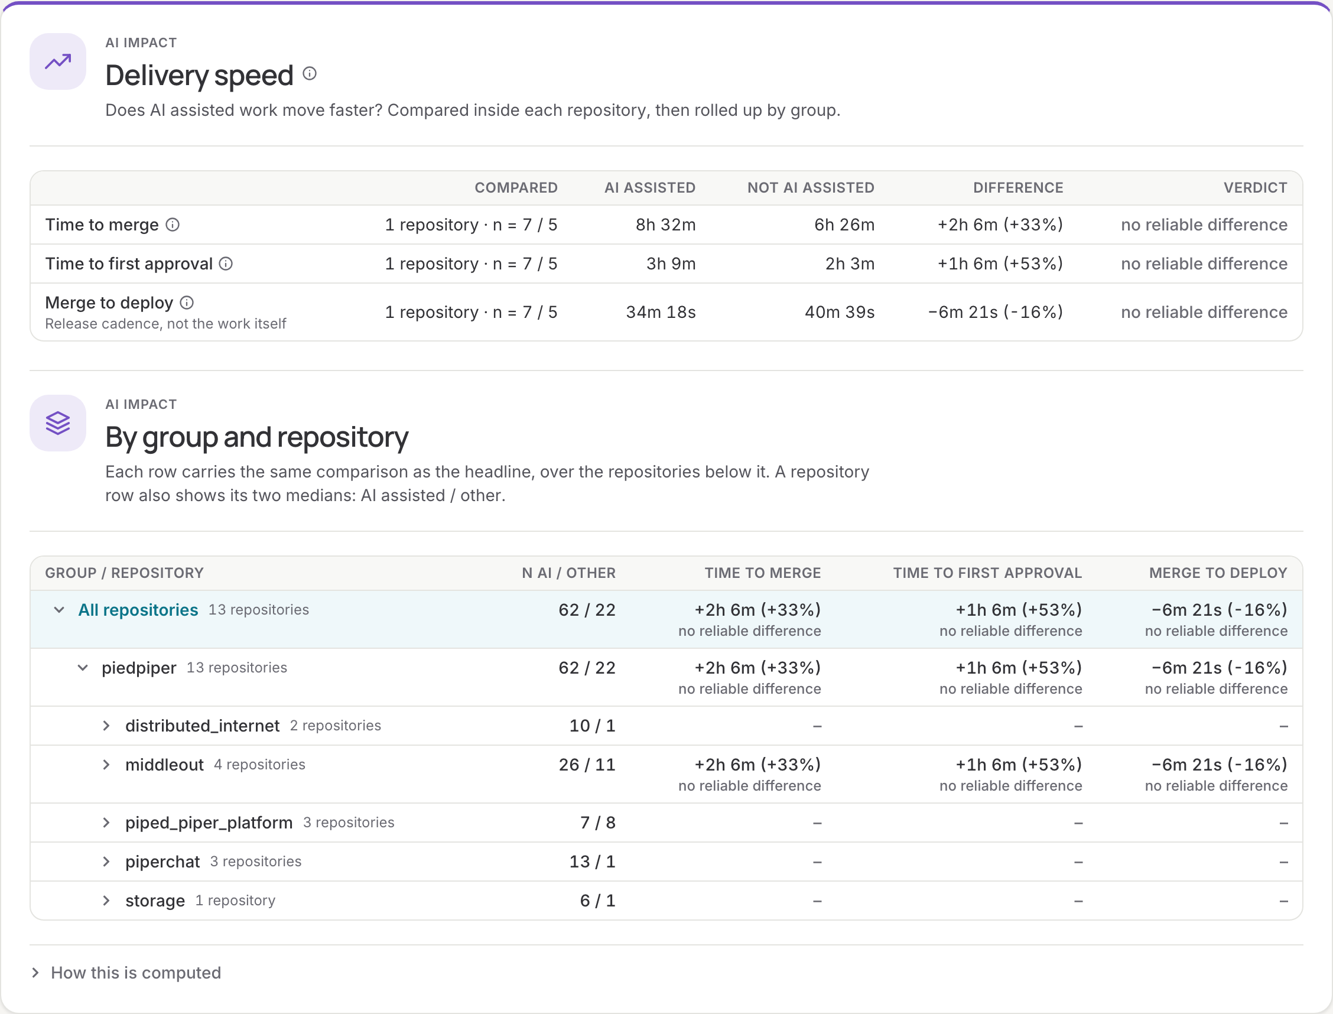Image resolution: width=1333 pixels, height=1014 pixels.
Task: Click the COMPARED column header
Action: 516,188
